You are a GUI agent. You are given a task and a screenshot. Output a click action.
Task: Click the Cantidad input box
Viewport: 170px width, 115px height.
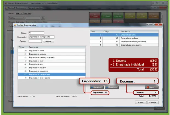tap(35, 41)
